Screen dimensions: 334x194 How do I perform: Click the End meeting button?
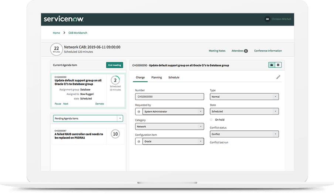[x=115, y=65]
